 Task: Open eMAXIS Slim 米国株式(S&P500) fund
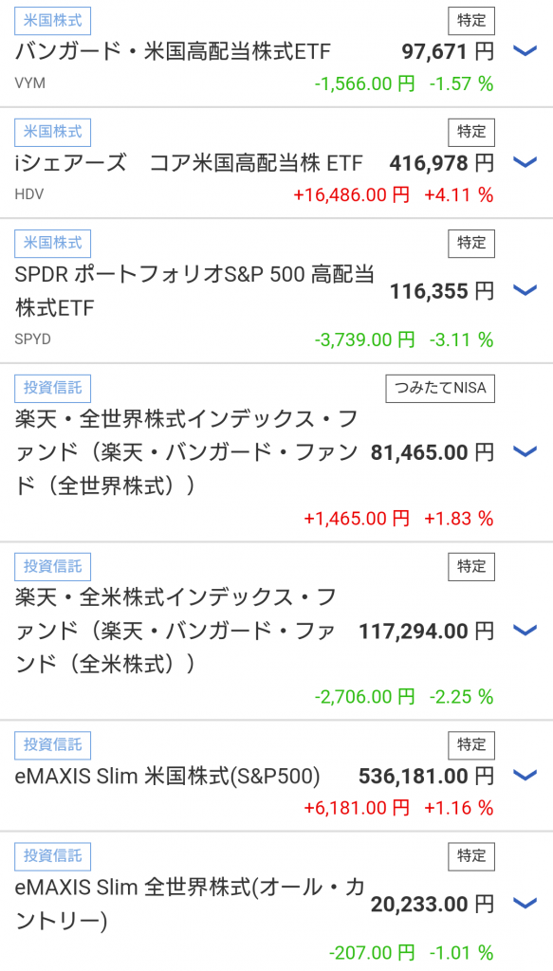(x=167, y=776)
